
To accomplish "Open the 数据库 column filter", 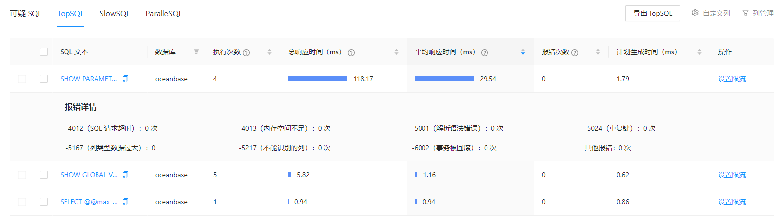I will pos(196,52).
